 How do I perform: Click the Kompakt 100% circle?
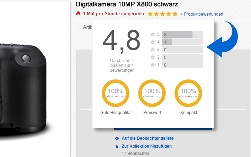click(x=188, y=93)
